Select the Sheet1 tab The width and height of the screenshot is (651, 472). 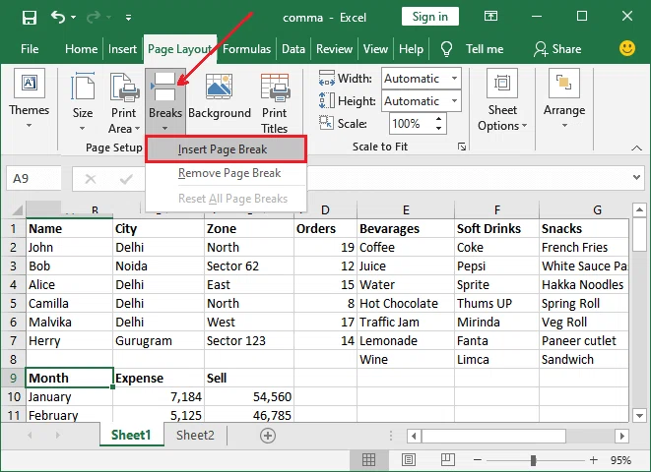click(x=131, y=435)
